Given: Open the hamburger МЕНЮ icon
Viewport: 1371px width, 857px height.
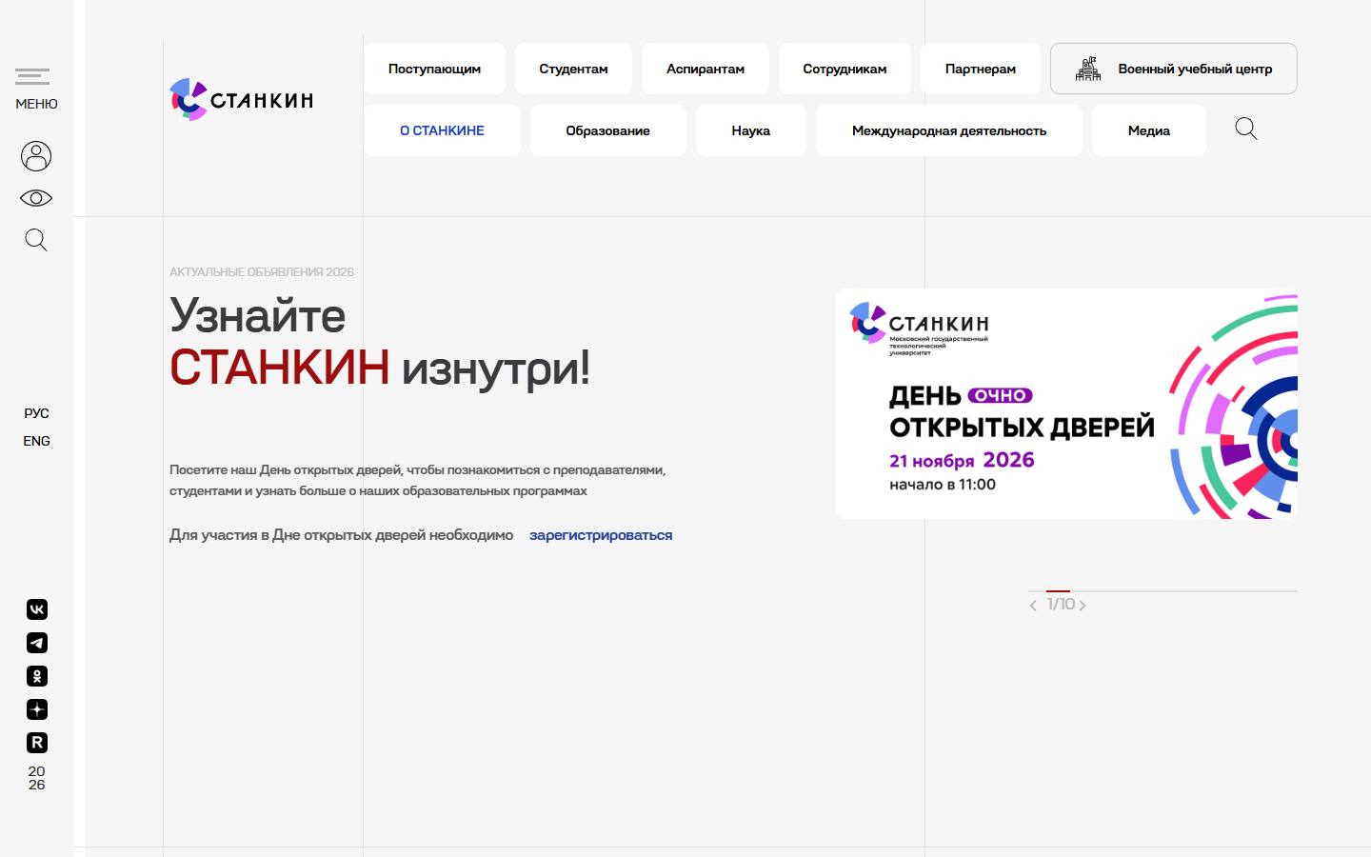Looking at the screenshot, I should point(32,76).
